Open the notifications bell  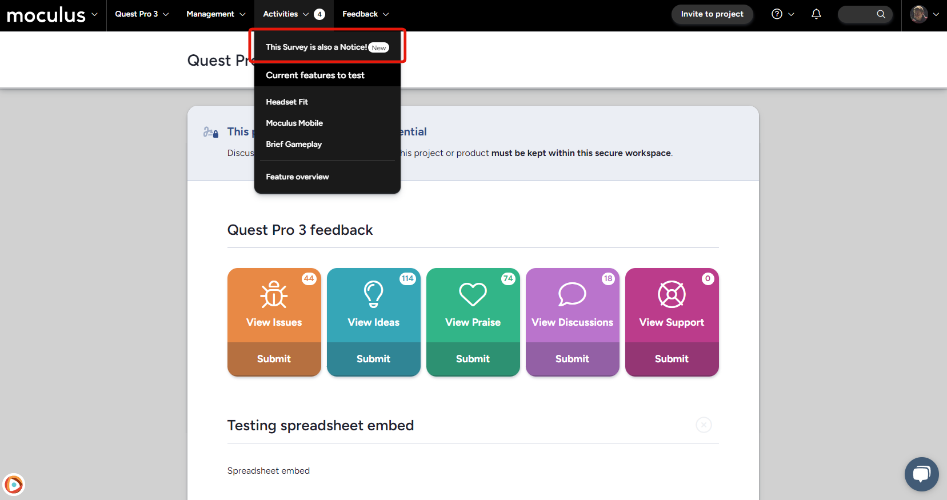(816, 14)
